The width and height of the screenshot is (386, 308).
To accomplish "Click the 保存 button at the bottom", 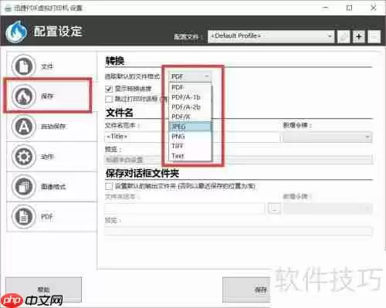I will 246,290.
